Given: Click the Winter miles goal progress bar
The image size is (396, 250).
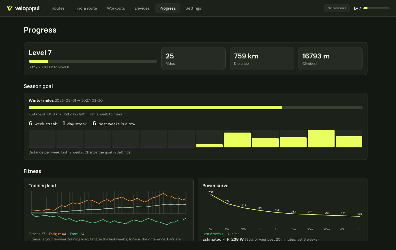Looking at the screenshot, I should coord(195,108).
